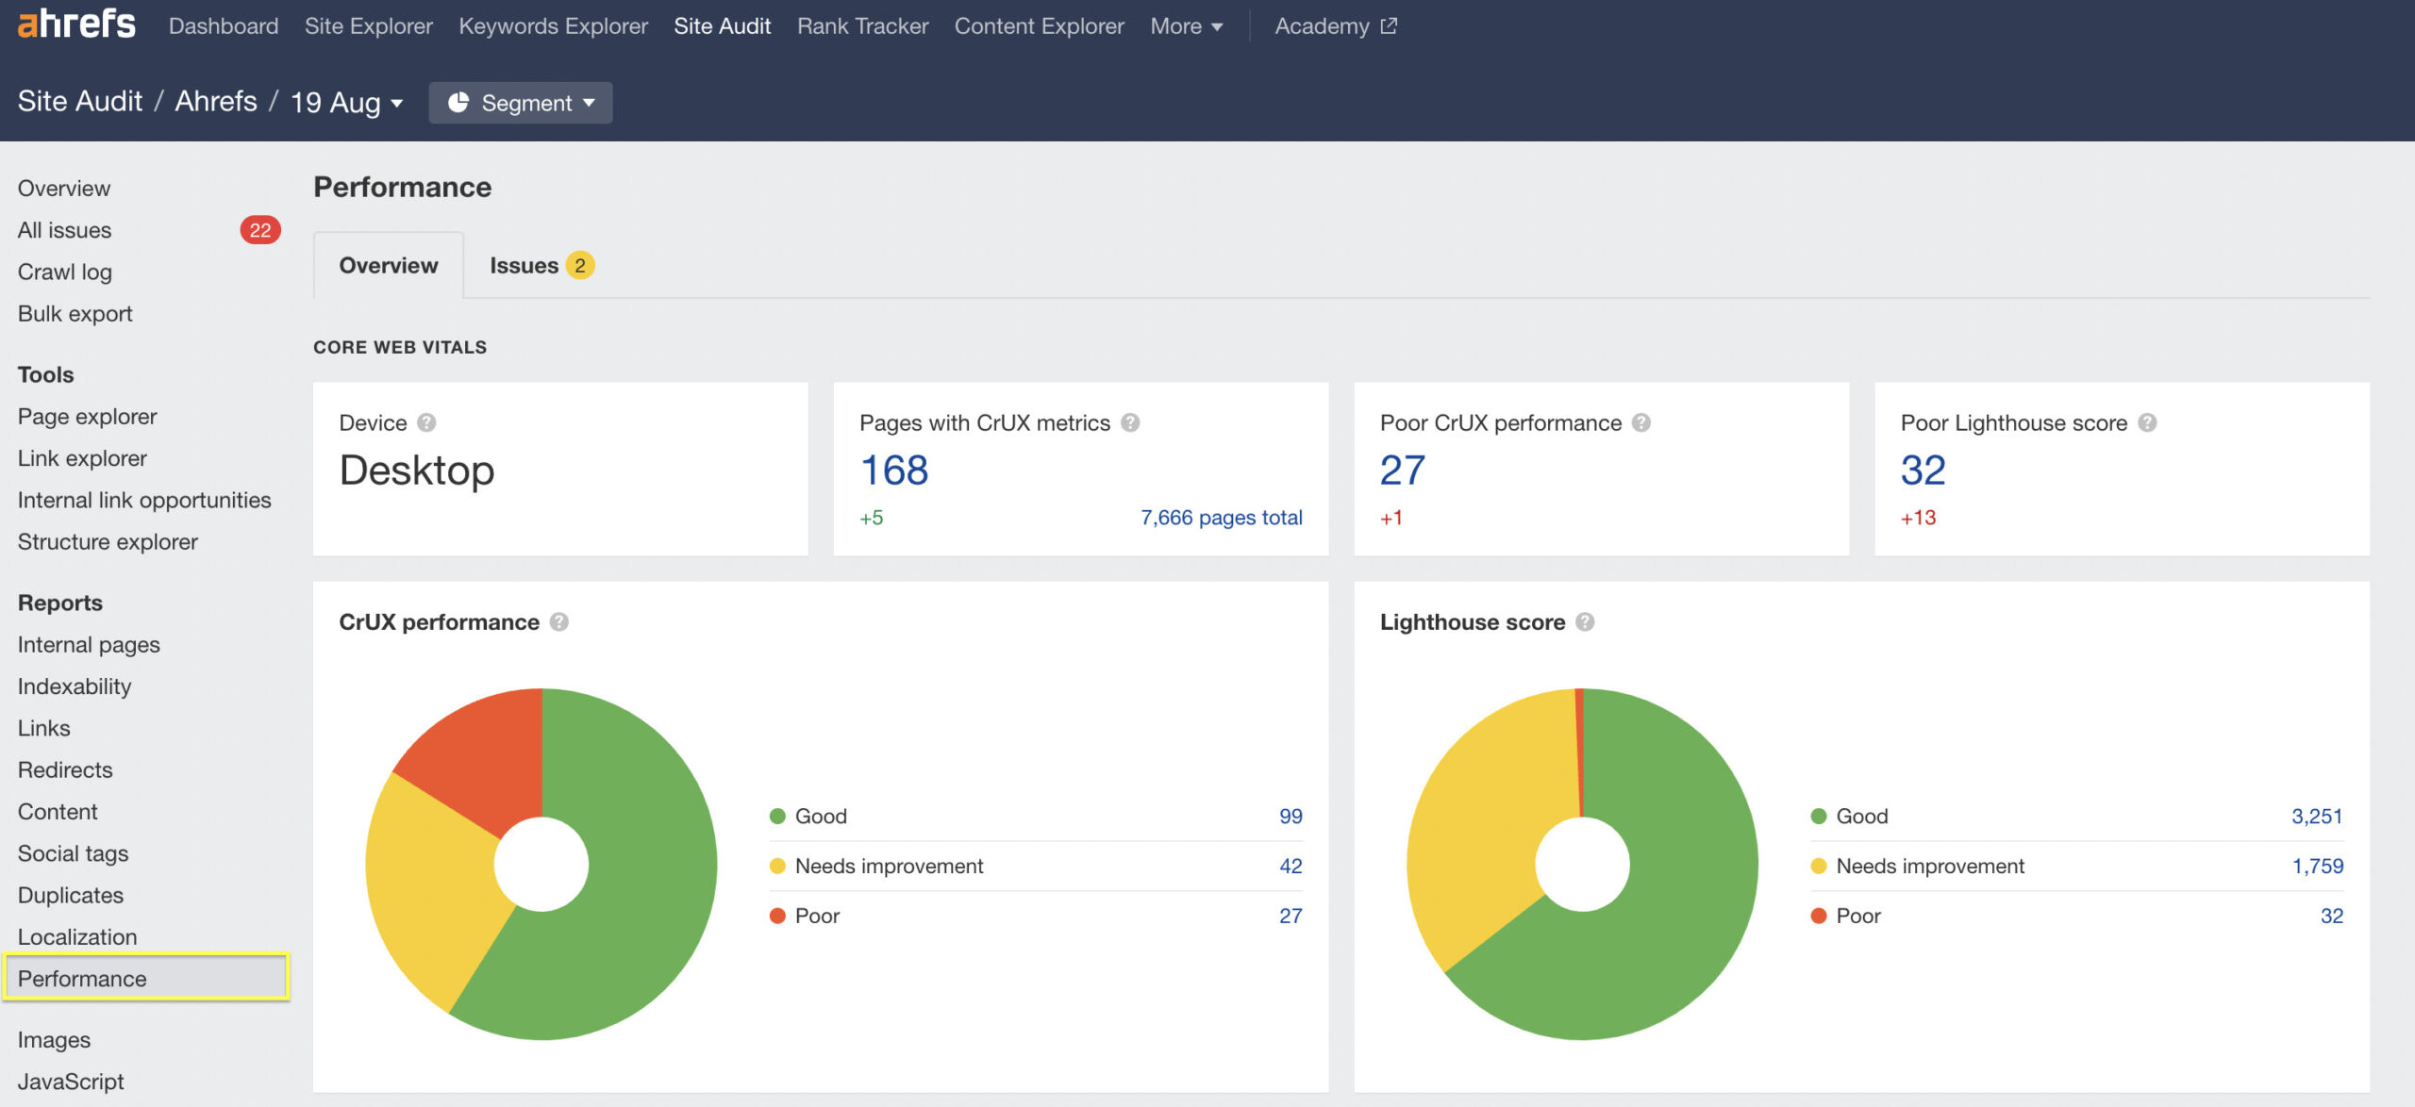Click the pie chart icon on Segment button
2415x1107 pixels.
(460, 103)
